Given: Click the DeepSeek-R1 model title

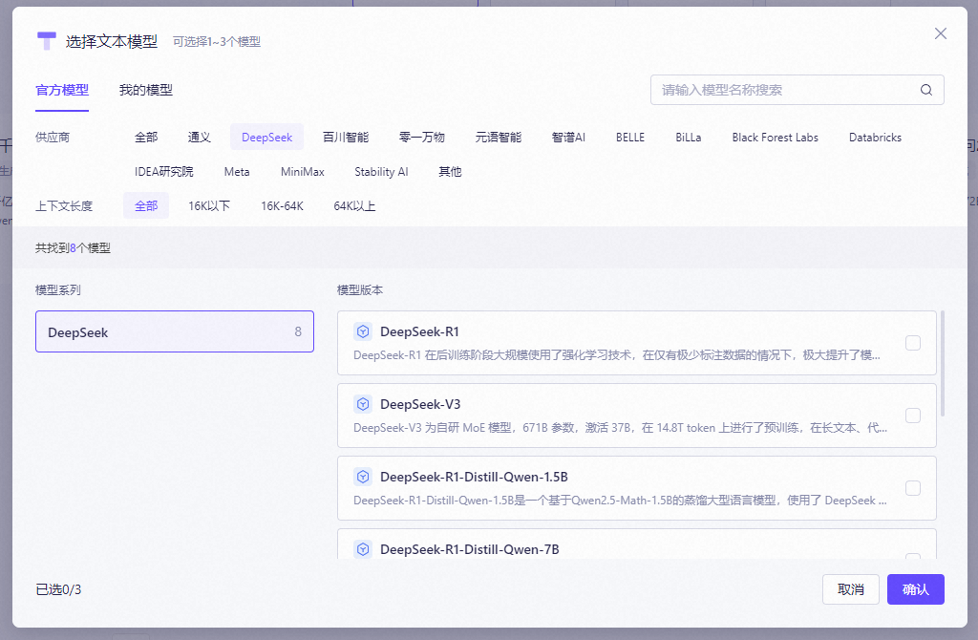Looking at the screenshot, I should 419,331.
